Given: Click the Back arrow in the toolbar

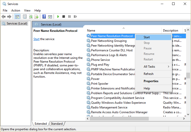Looking at the screenshot, I should click(4, 17).
